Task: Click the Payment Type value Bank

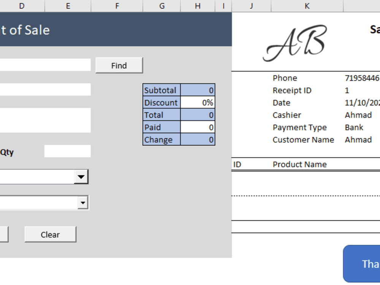Action: pos(354,127)
